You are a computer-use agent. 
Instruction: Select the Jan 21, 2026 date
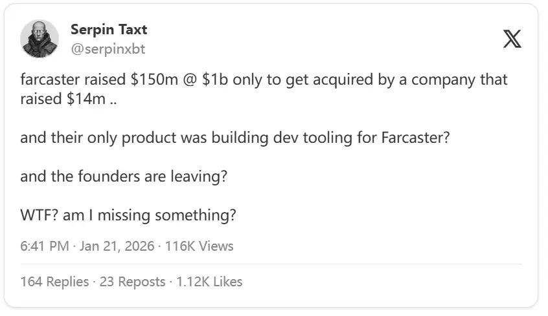pos(117,246)
